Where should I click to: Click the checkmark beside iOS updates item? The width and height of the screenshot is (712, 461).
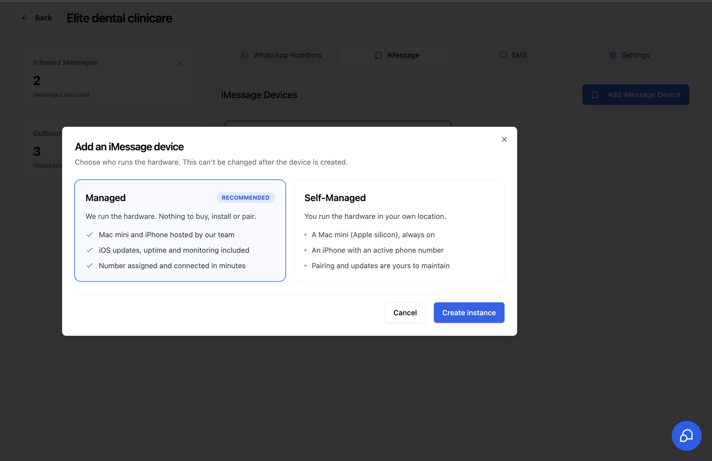[x=89, y=250]
